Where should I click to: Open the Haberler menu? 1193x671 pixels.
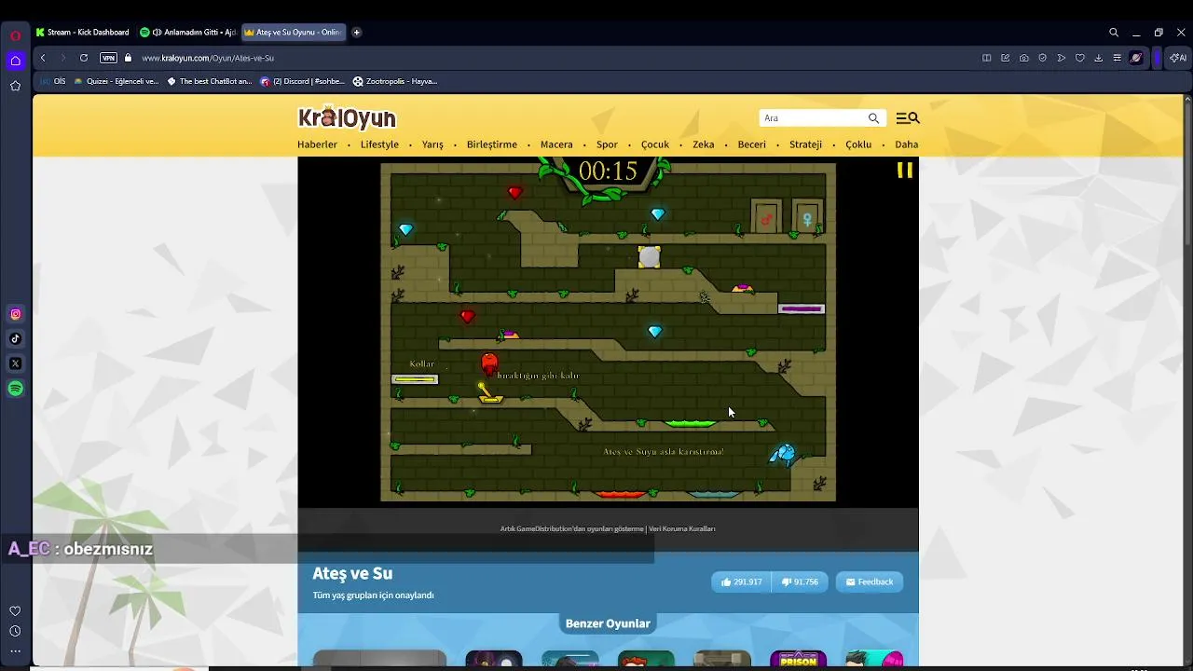[317, 144]
